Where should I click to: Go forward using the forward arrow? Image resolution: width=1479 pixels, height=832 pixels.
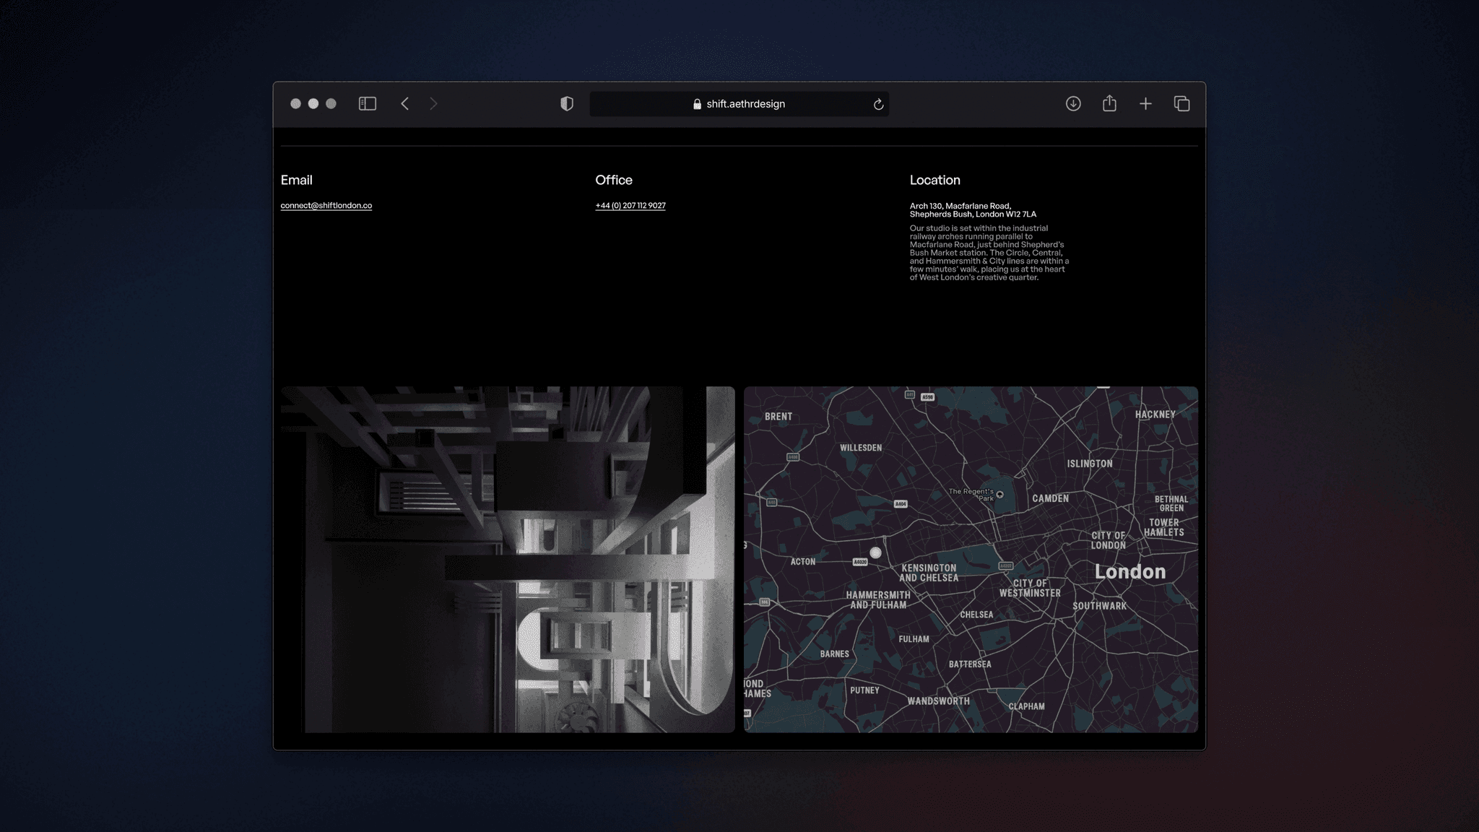(x=433, y=104)
